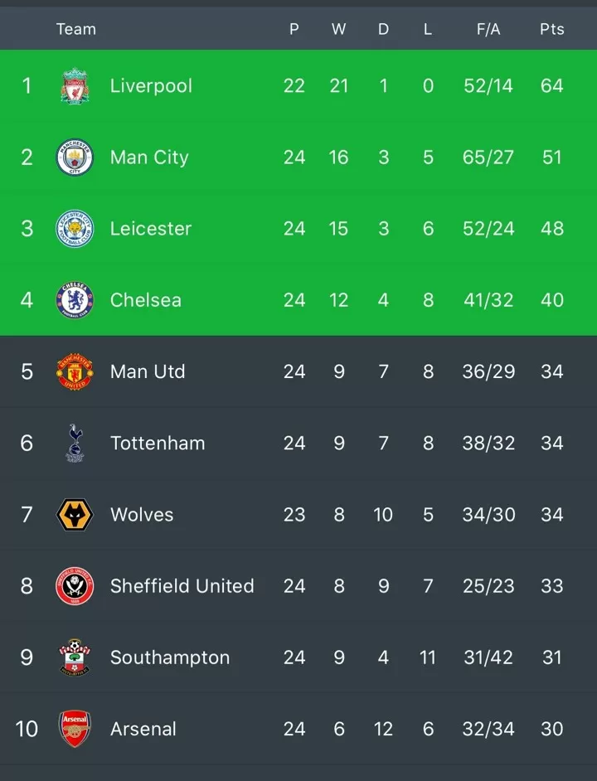
Task: Open the Sheffield United team name
Action: point(182,585)
